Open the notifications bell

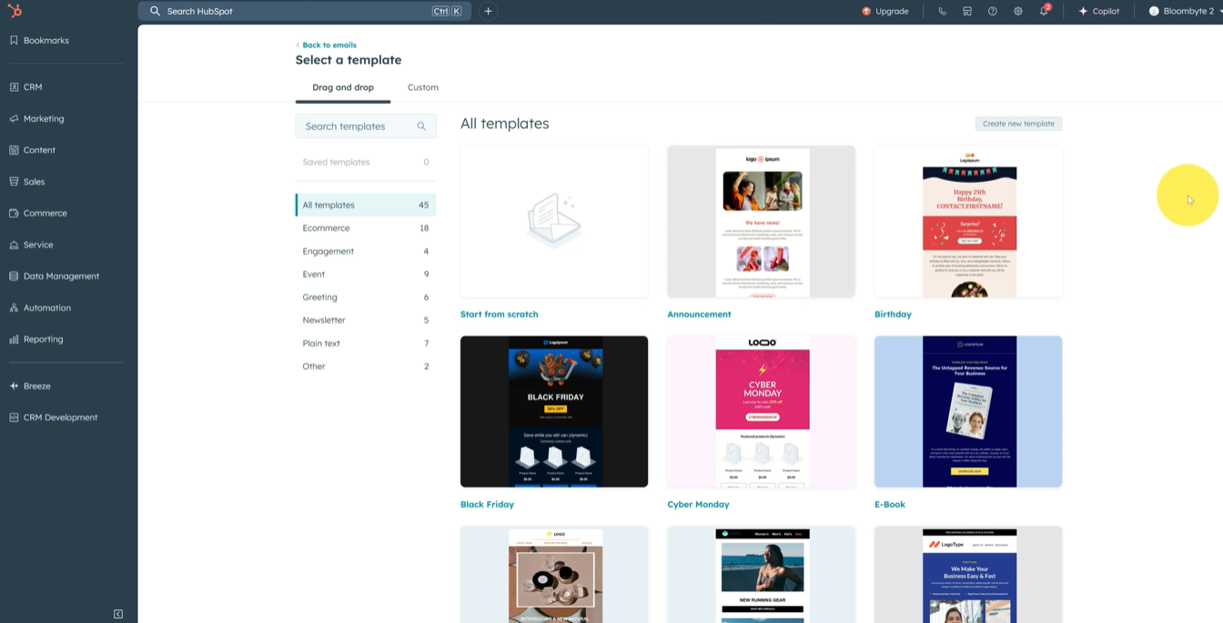(x=1045, y=11)
